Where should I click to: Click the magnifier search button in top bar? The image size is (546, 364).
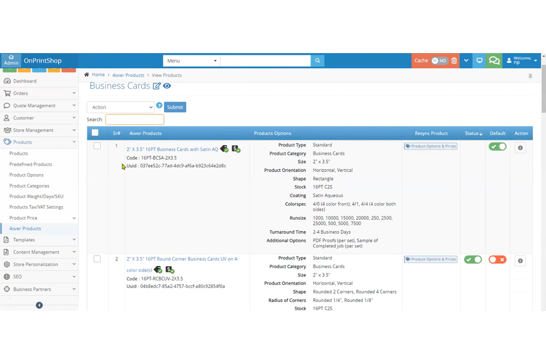coord(318,60)
